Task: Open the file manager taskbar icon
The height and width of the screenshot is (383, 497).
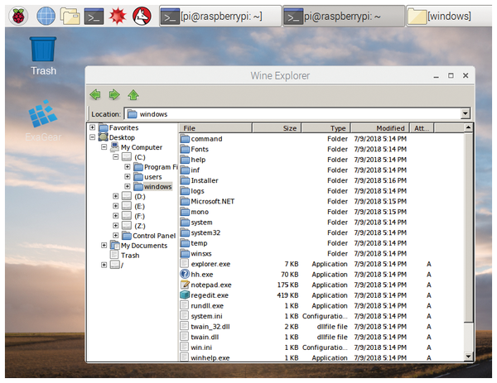Action: (x=70, y=16)
